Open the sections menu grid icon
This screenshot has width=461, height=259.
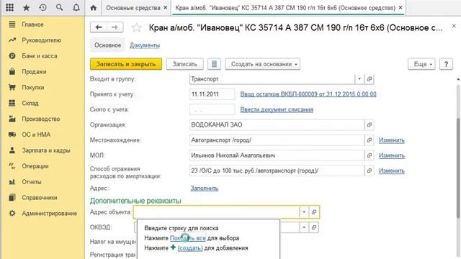point(9,8)
